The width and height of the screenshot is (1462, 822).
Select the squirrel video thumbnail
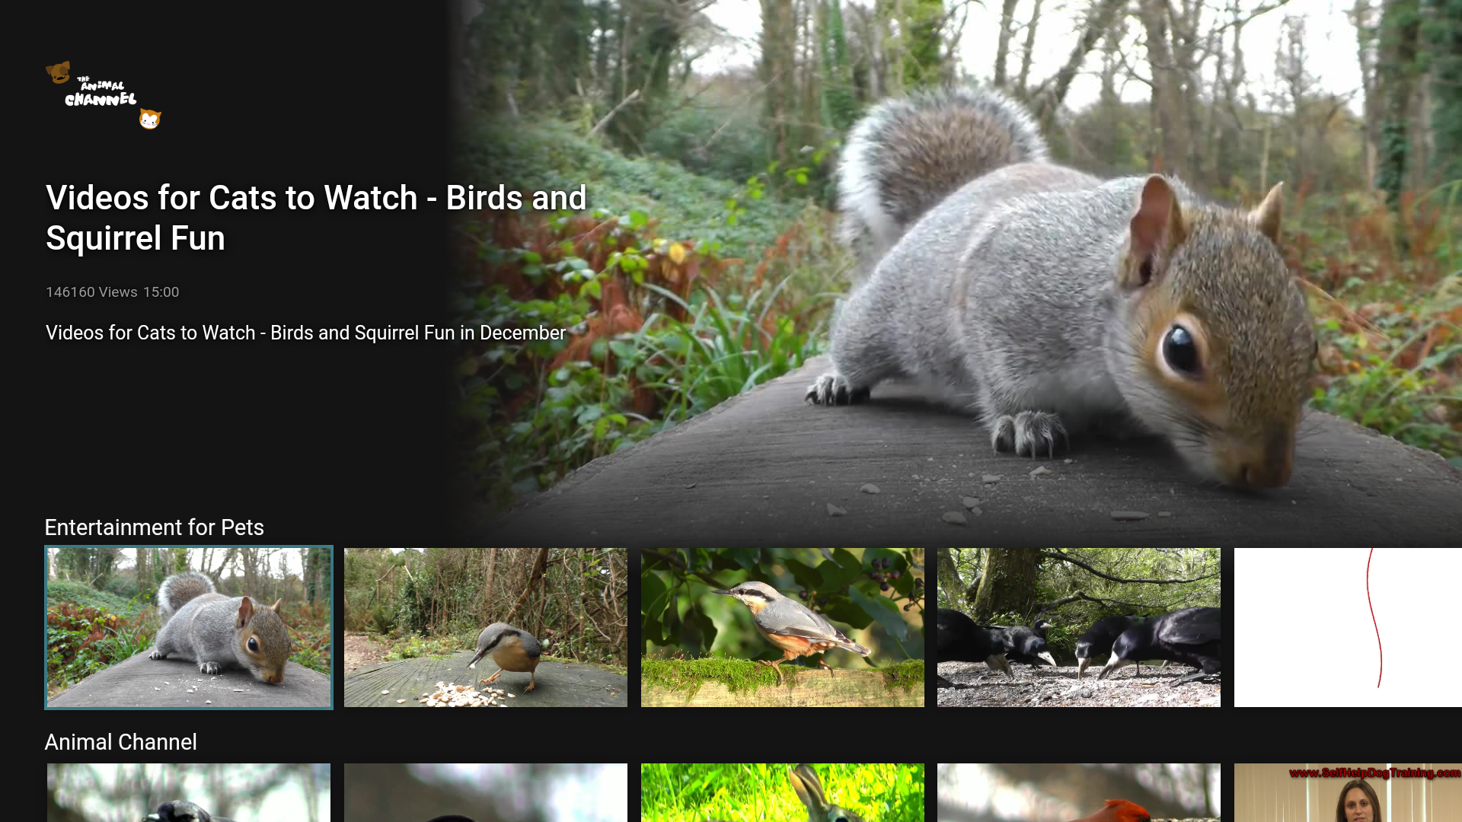[x=189, y=627]
